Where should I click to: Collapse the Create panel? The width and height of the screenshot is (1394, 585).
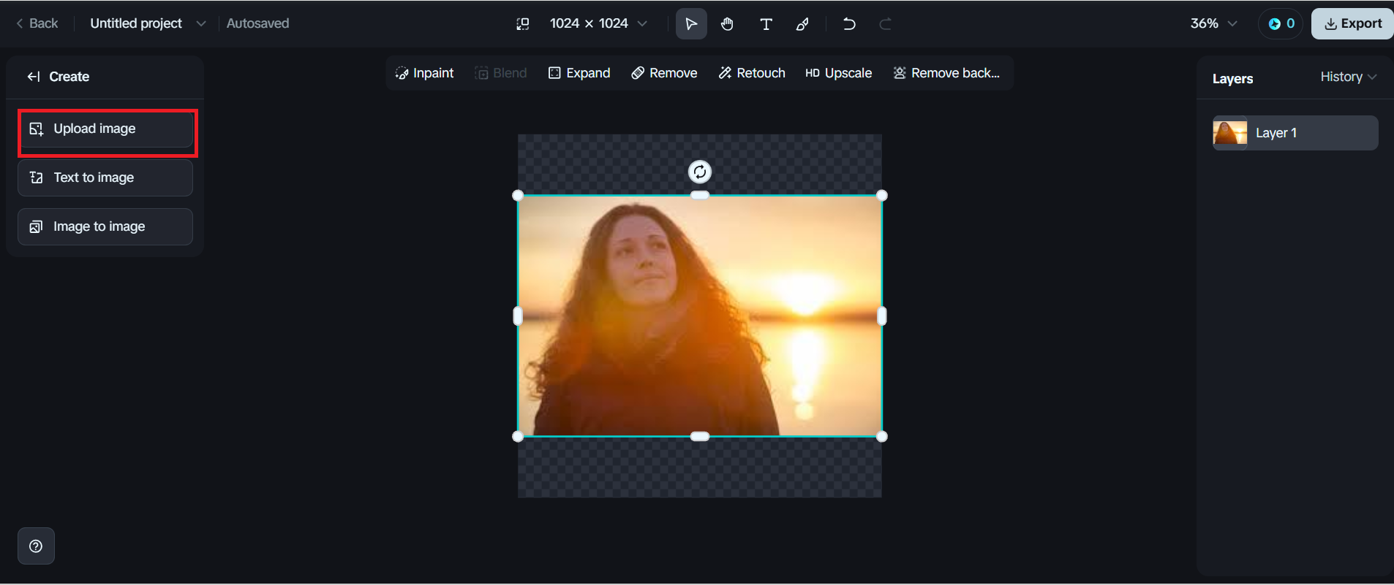[x=34, y=77]
